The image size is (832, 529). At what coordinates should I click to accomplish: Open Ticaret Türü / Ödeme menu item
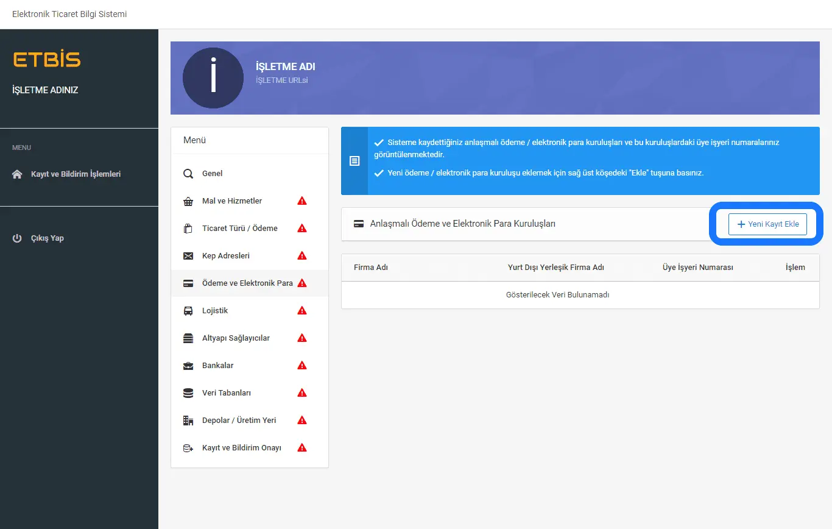239,229
